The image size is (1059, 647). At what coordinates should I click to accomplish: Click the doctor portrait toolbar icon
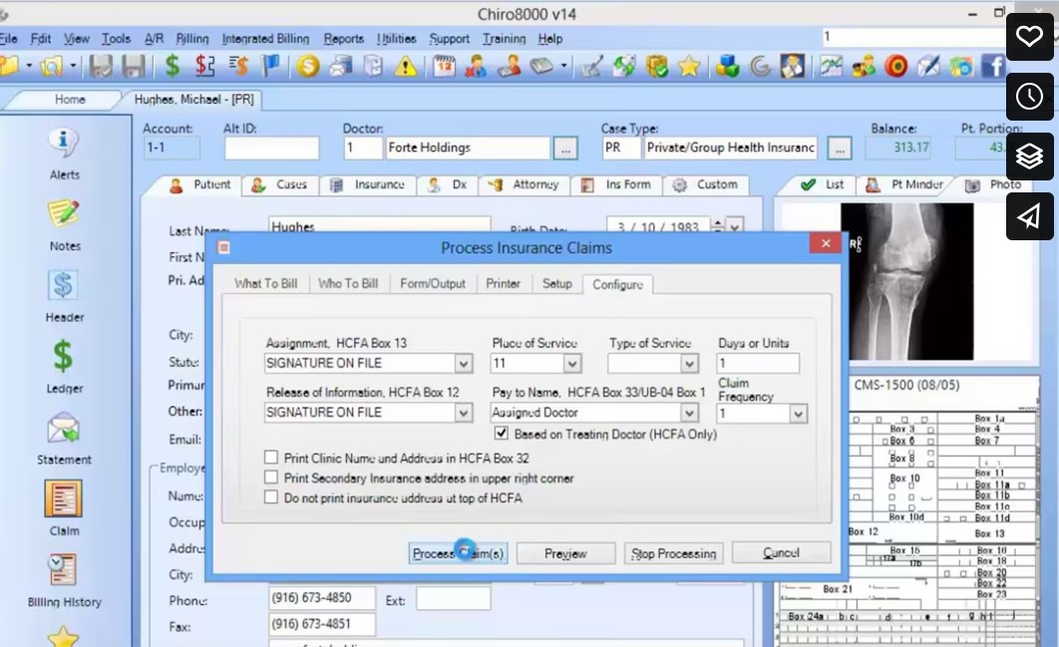point(792,66)
